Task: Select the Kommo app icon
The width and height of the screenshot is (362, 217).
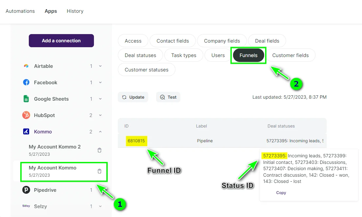Action: pos(26,131)
